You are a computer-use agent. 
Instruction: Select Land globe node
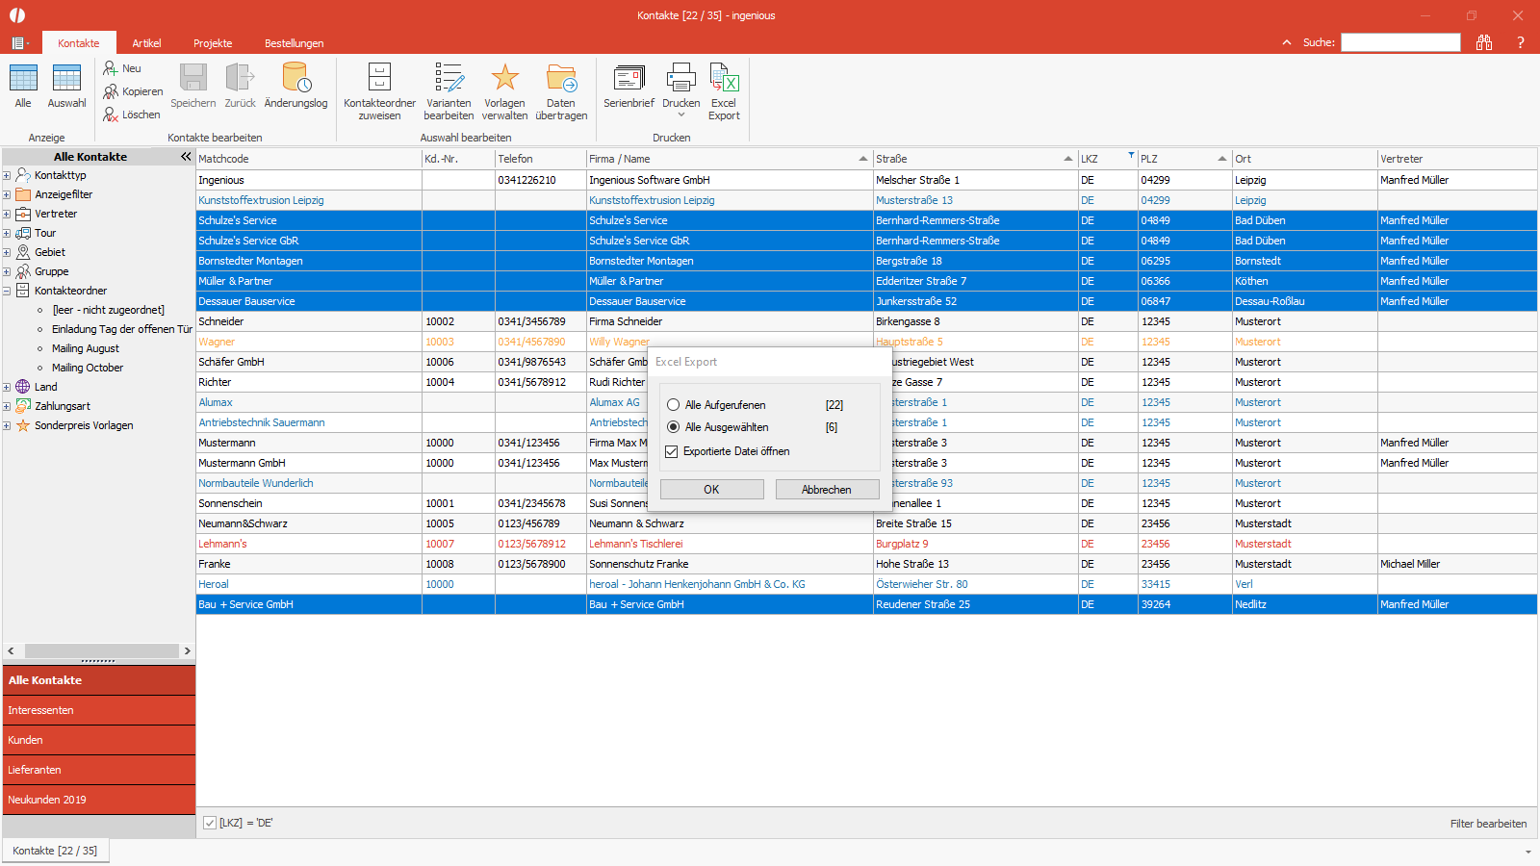click(45, 387)
